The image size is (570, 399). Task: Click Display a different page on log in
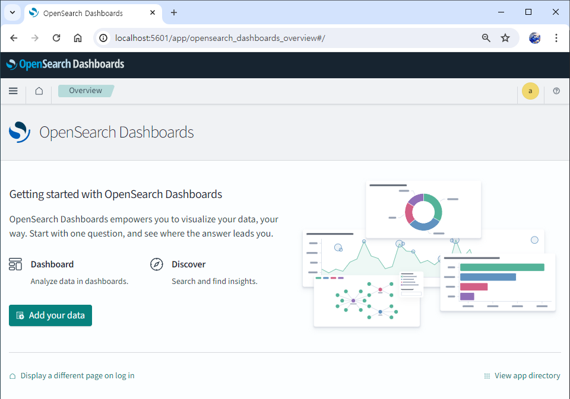[72, 376]
